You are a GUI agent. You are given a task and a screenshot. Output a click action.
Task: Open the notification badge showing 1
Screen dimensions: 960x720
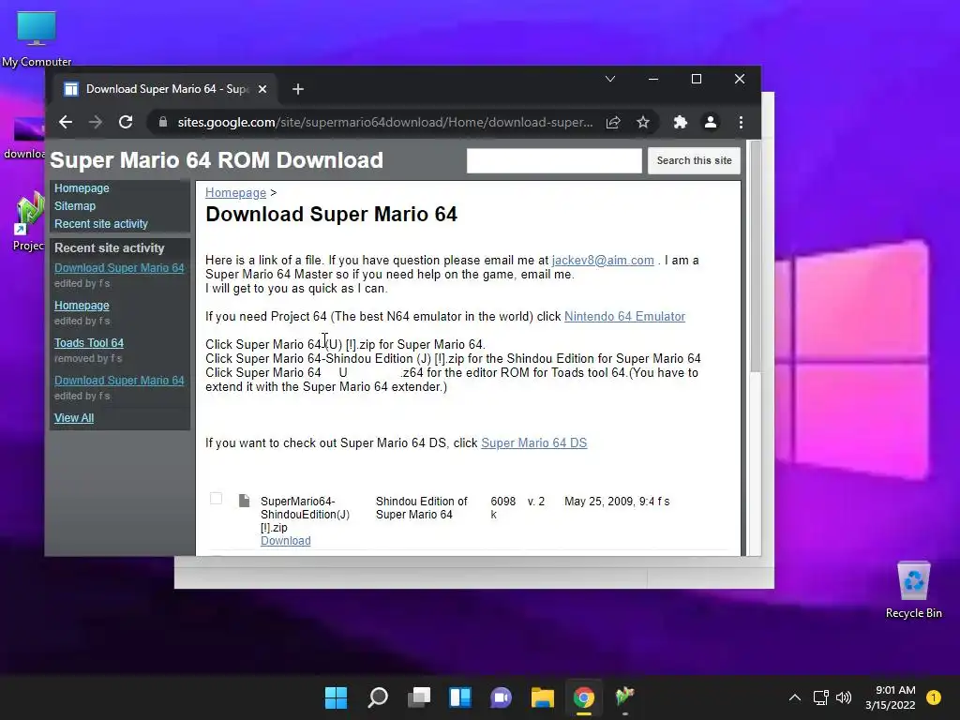point(934,697)
